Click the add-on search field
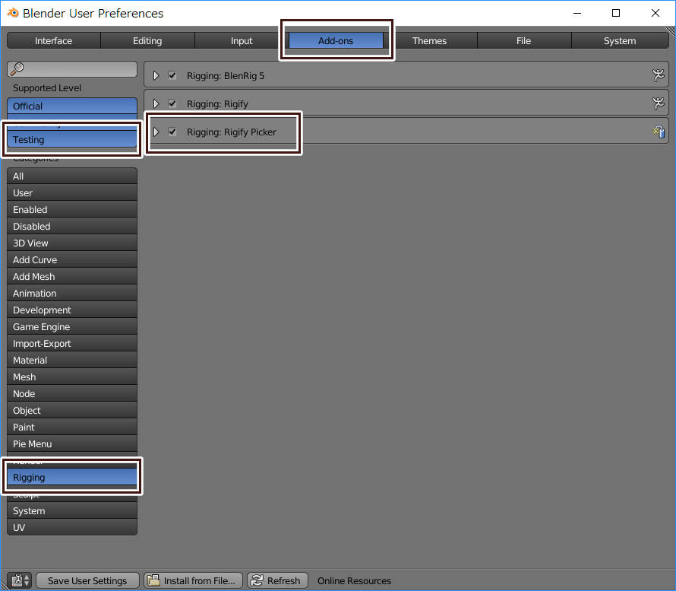This screenshot has width=676, height=591. (72, 69)
